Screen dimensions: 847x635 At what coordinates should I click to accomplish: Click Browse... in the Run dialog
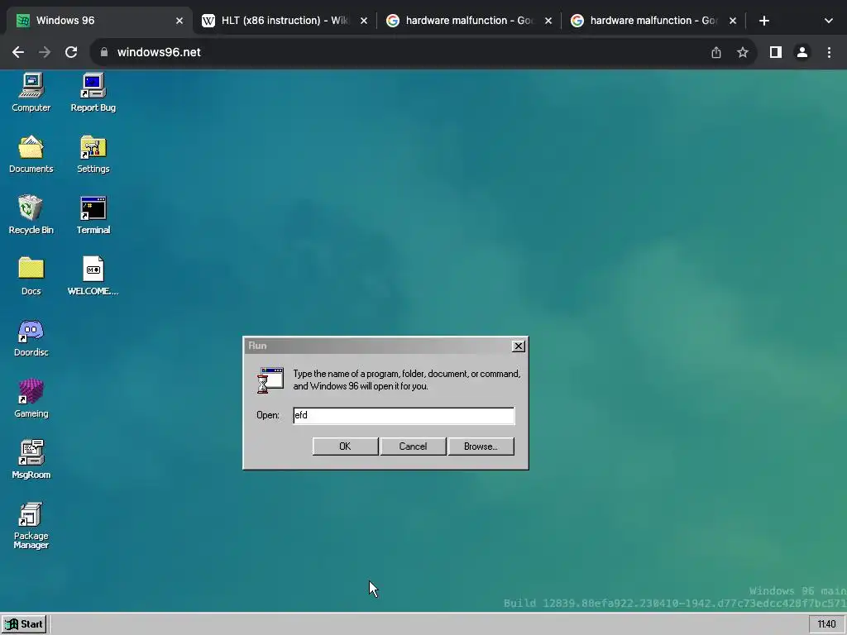point(481,446)
